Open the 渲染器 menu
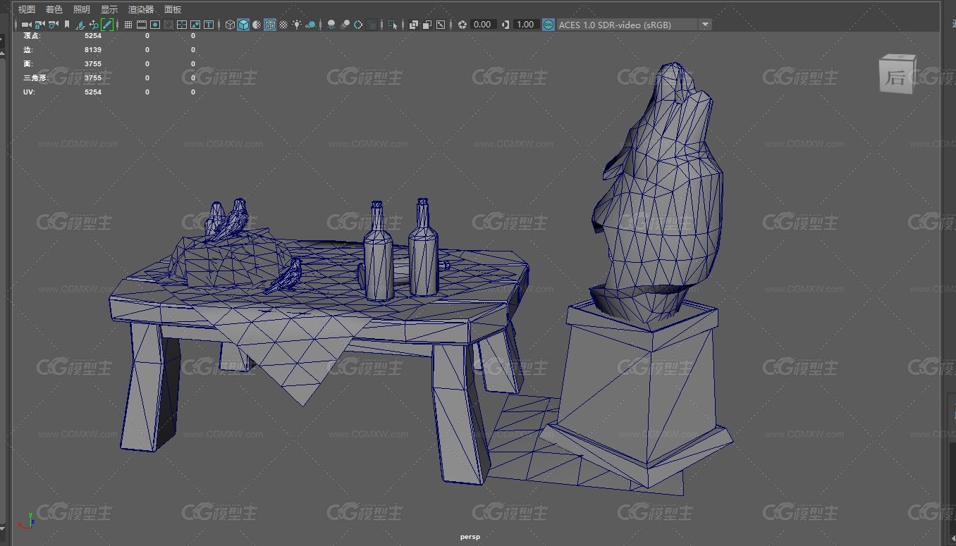The width and height of the screenshot is (956, 546). (x=140, y=9)
